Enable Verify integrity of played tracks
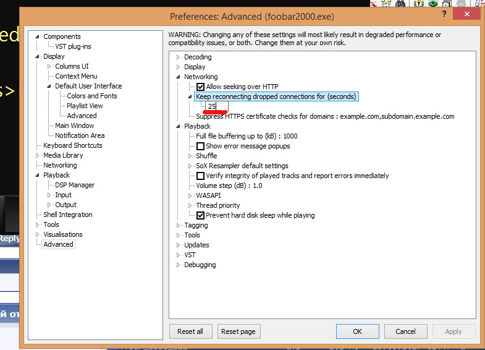The width and height of the screenshot is (485, 350). click(x=200, y=176)
